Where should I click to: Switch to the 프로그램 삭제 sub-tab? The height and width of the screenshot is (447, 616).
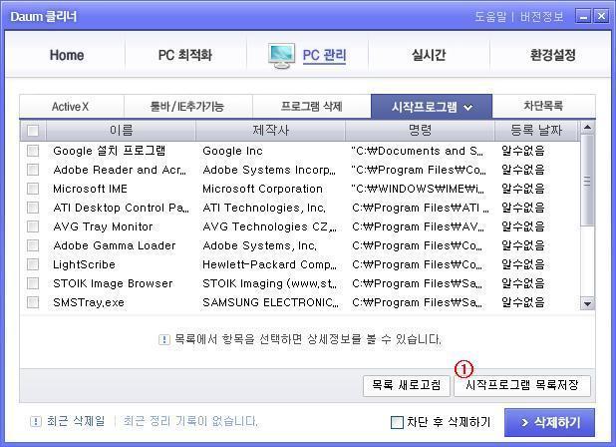[x=312, y=106]
